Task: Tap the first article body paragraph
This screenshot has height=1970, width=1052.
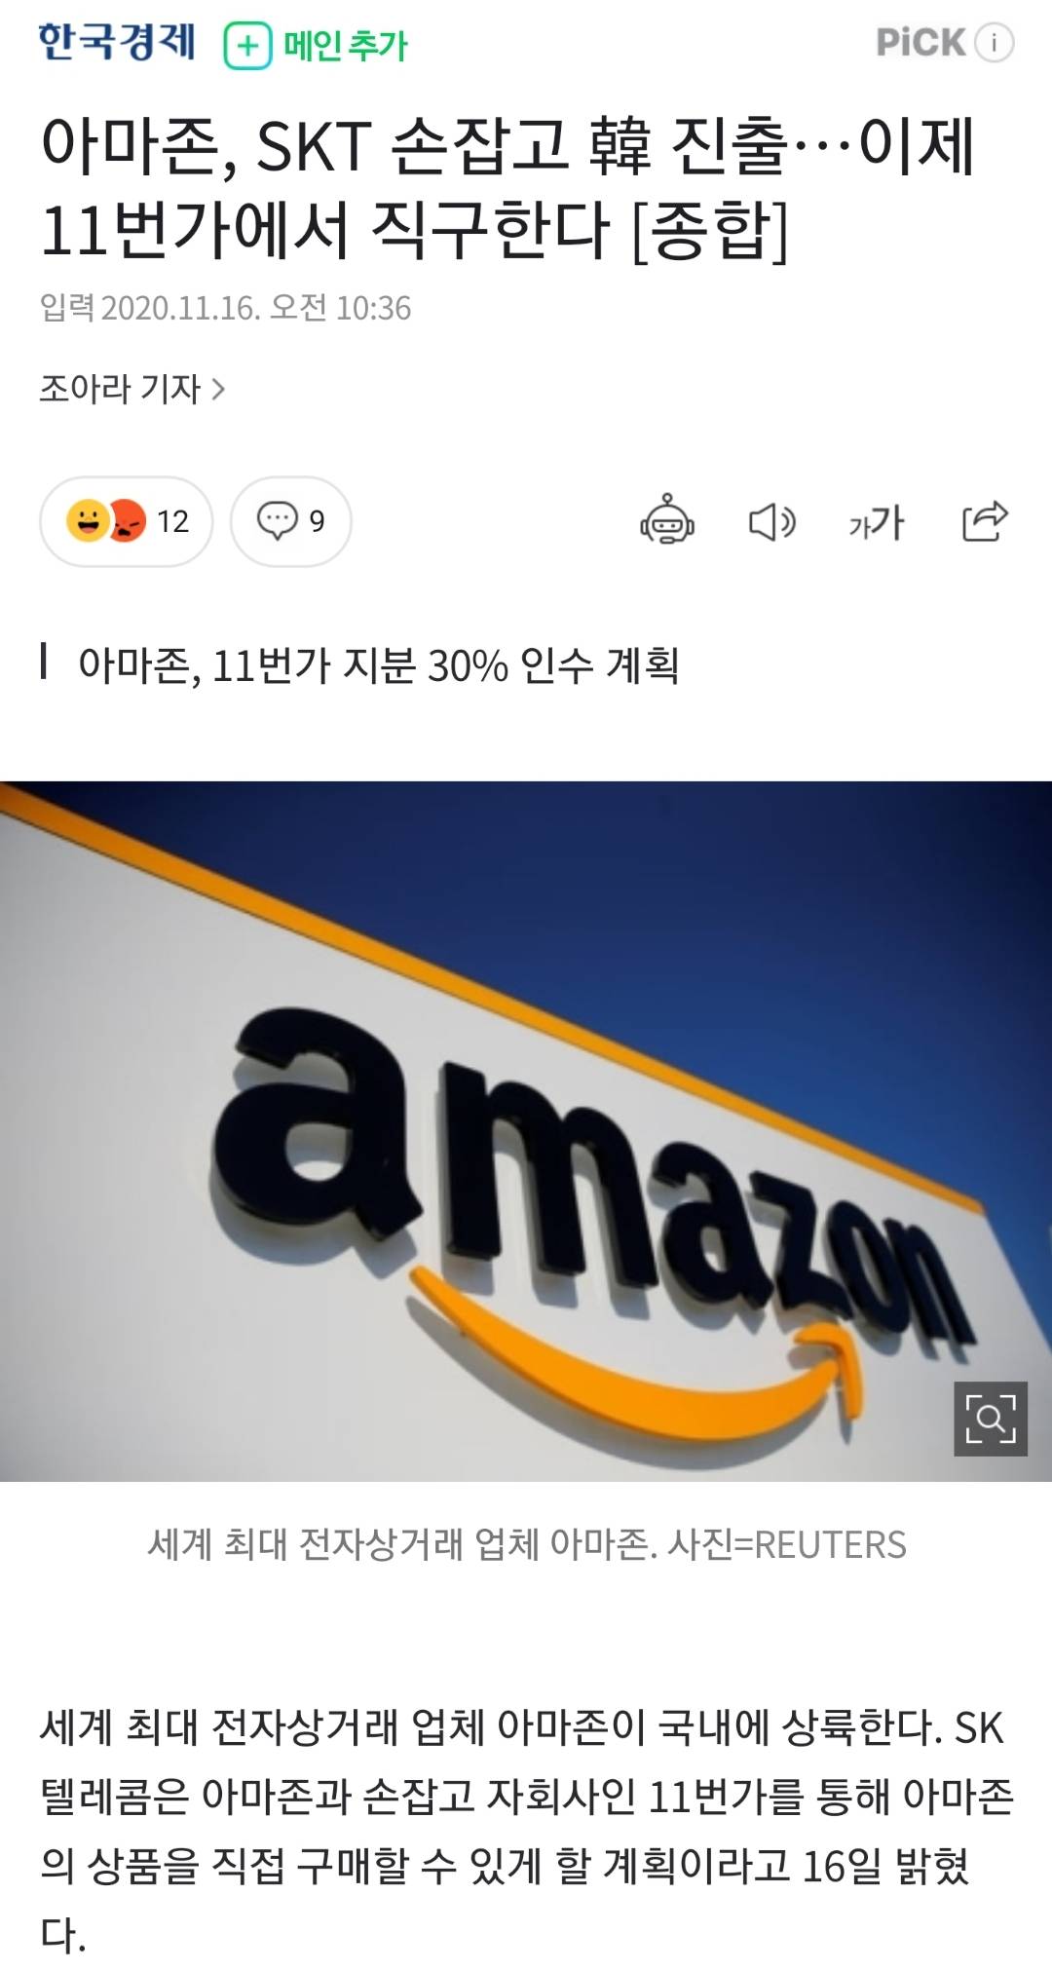Action: coord(526,1832)
